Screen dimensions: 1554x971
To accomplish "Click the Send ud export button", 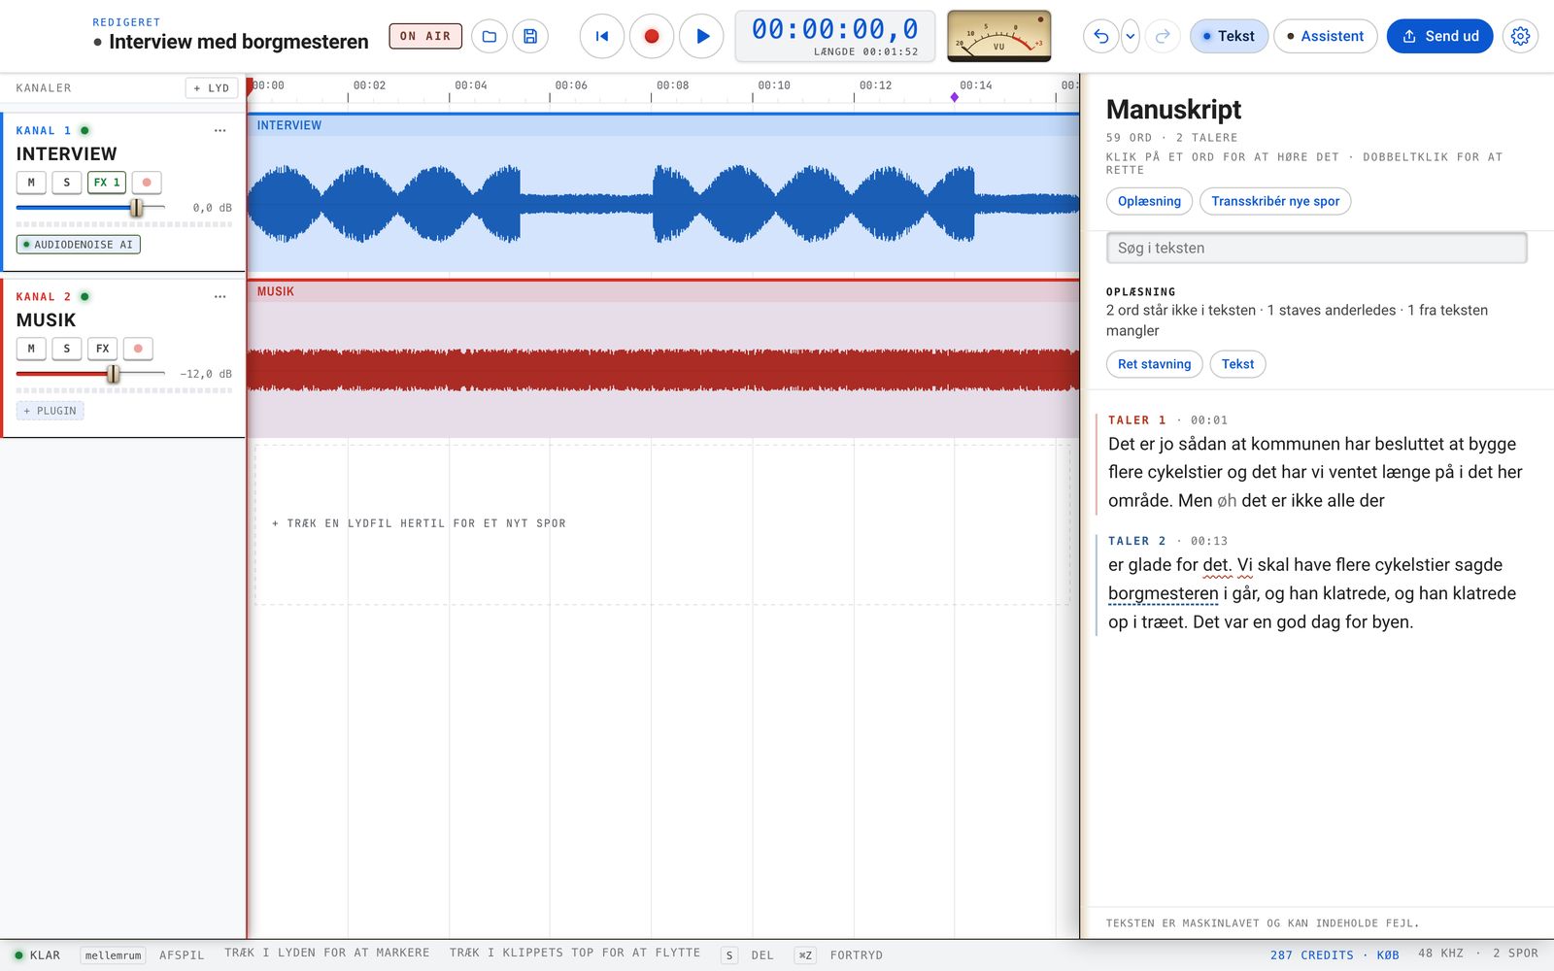I will pos(1439,36).
